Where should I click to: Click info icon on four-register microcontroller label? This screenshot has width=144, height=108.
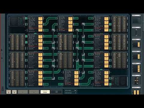click(140, 63)
